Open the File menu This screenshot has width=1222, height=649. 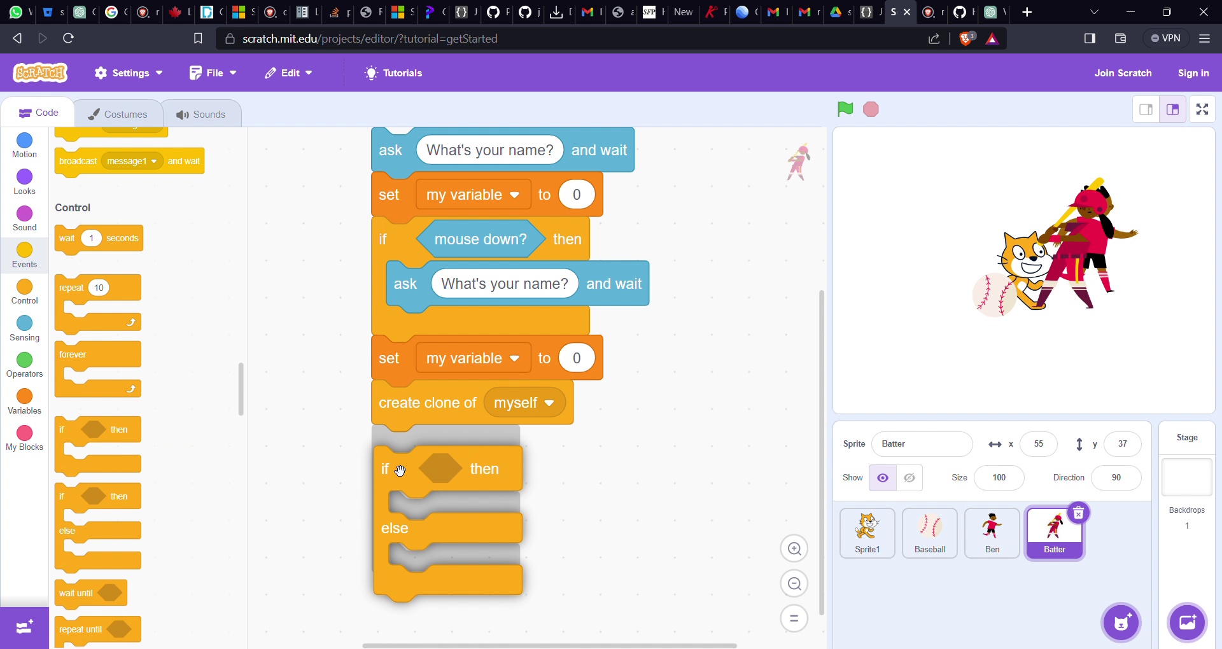[213, 73]
